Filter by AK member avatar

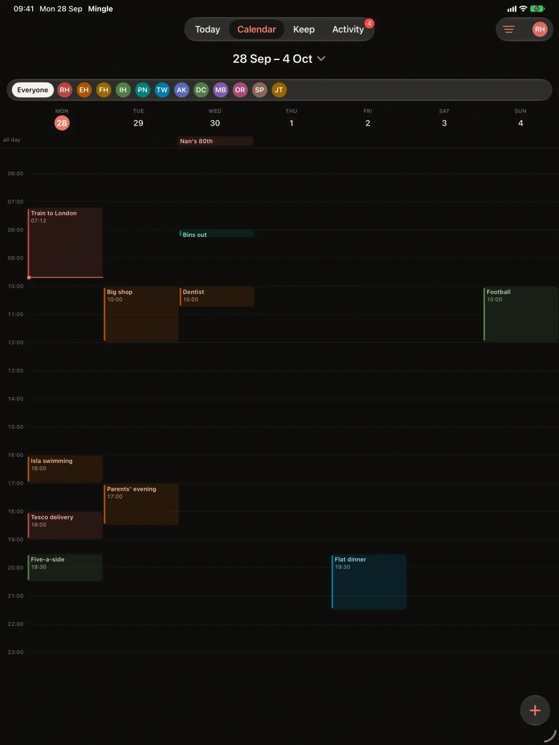tap(182, 90)
